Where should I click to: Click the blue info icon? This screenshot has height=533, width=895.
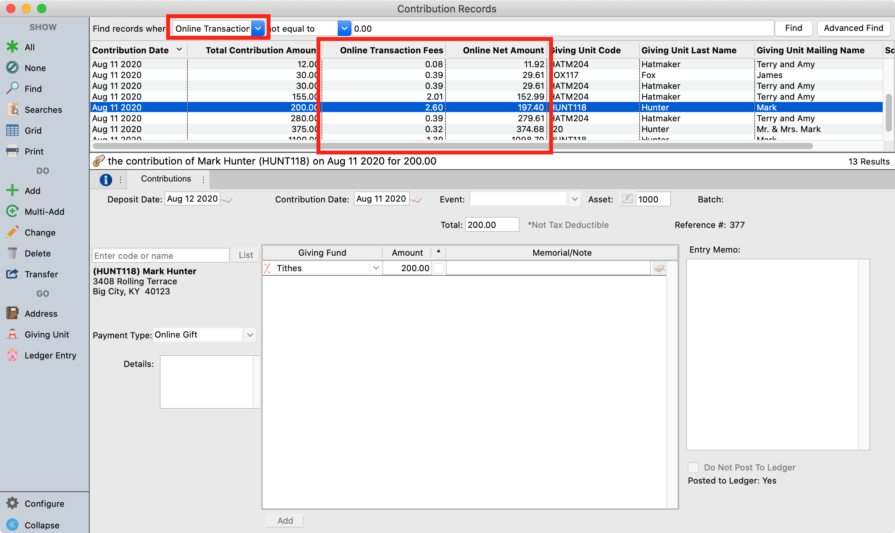pyautogui.click(x=106, y=179)
